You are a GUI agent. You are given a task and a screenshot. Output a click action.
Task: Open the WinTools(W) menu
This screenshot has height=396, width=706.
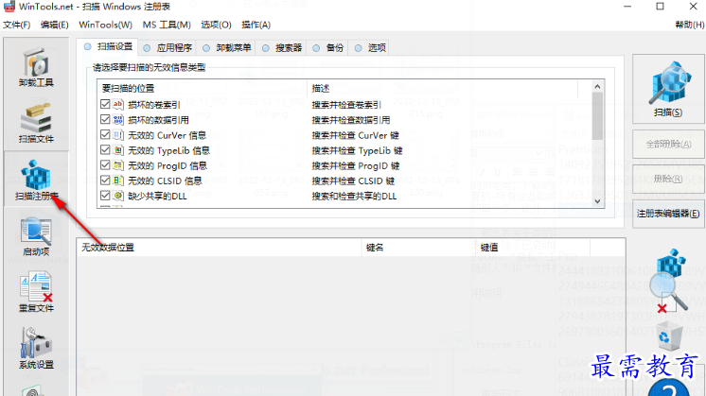105,25
